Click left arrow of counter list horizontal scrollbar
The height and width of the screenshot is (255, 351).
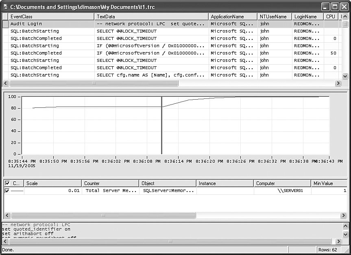tap(7, 215)
